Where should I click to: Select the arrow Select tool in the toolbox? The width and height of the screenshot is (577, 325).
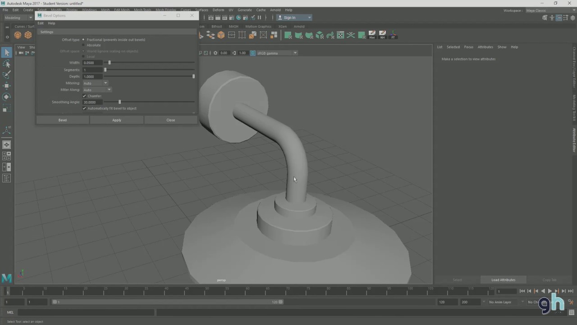[7, 52]
